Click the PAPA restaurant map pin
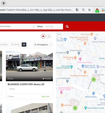This screenshot has width=105, height=113. pos(62,105)
